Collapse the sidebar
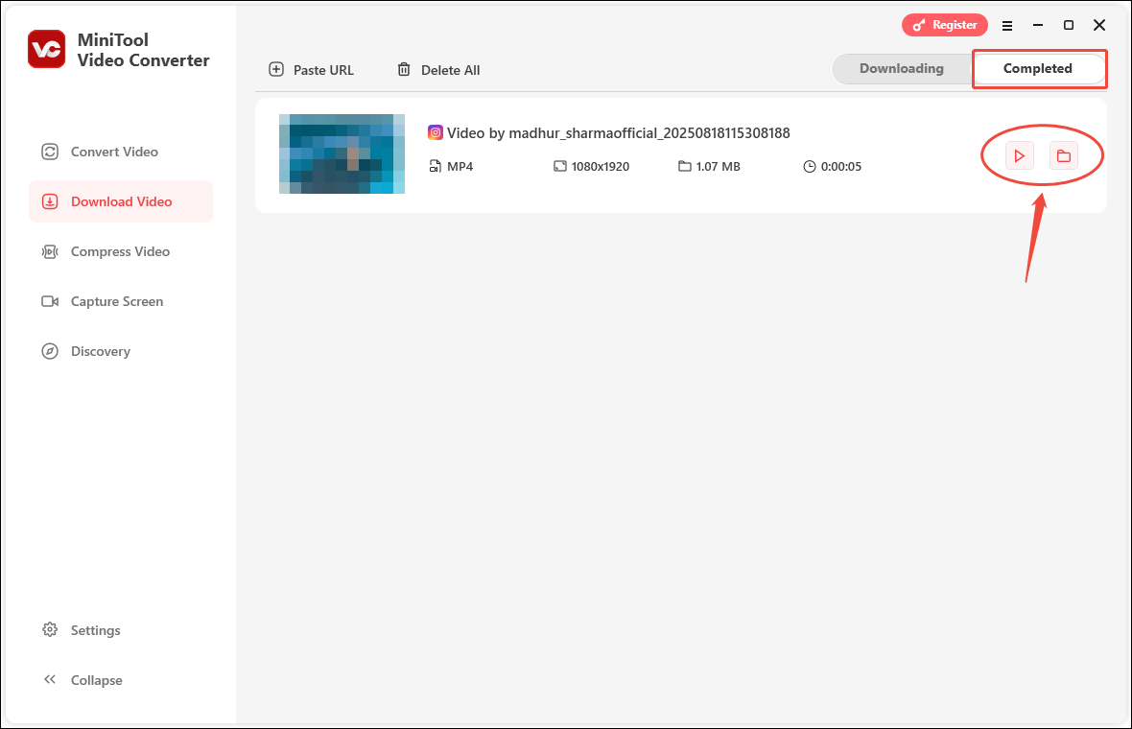Viewport: 1132px width, 729px height. pos(83,680)
